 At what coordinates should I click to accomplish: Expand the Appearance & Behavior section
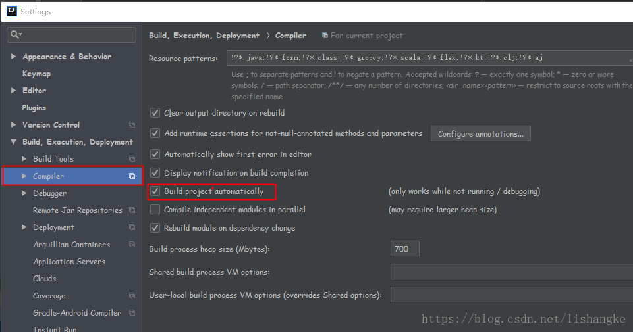13,57
